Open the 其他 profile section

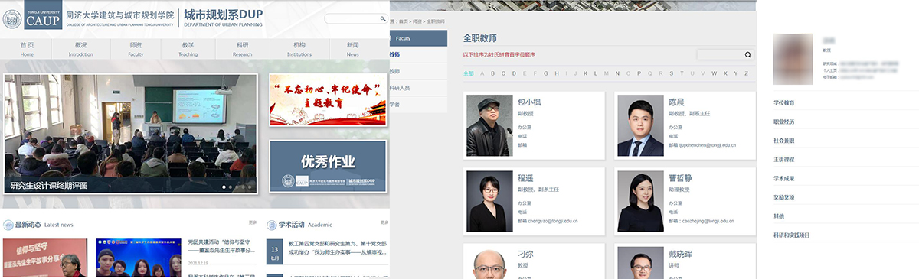pos(778,216)
